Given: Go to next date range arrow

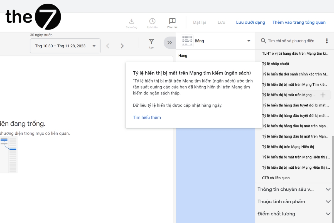Looking at the screenshot, I should (x=122, y=46).
